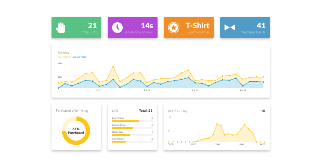This screenshot has width=322, height=167.
Task: Select the Basic T-Shirt row label
Action: click(118, 118)
